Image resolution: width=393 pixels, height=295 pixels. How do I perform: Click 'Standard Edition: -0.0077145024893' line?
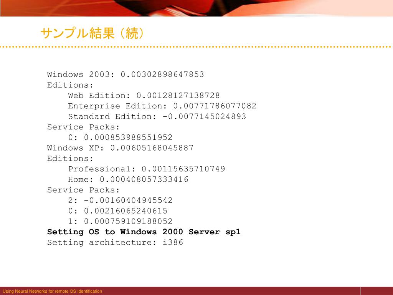(x=157, y=116)
